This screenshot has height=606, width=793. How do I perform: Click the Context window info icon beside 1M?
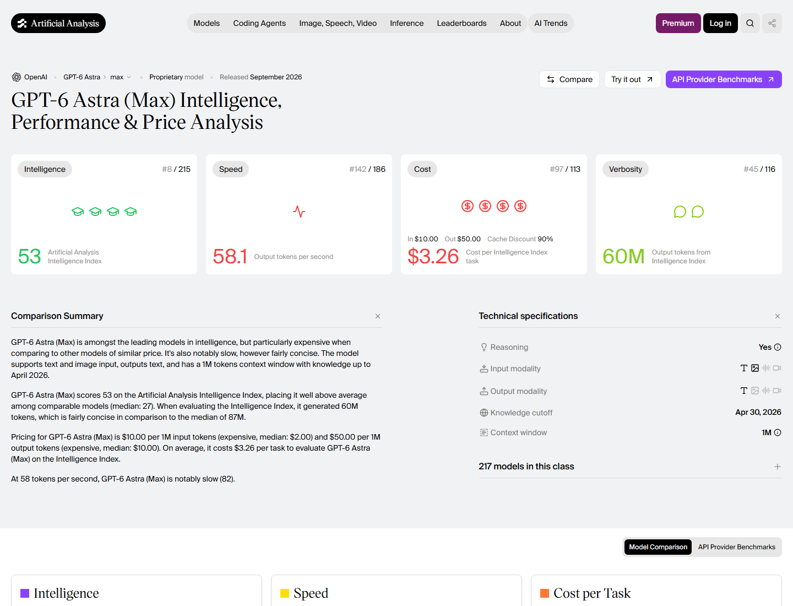[778, 432]
